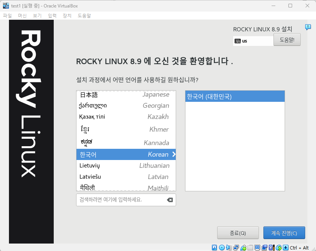Click the VirtualBox notification bubble icon

308,27
